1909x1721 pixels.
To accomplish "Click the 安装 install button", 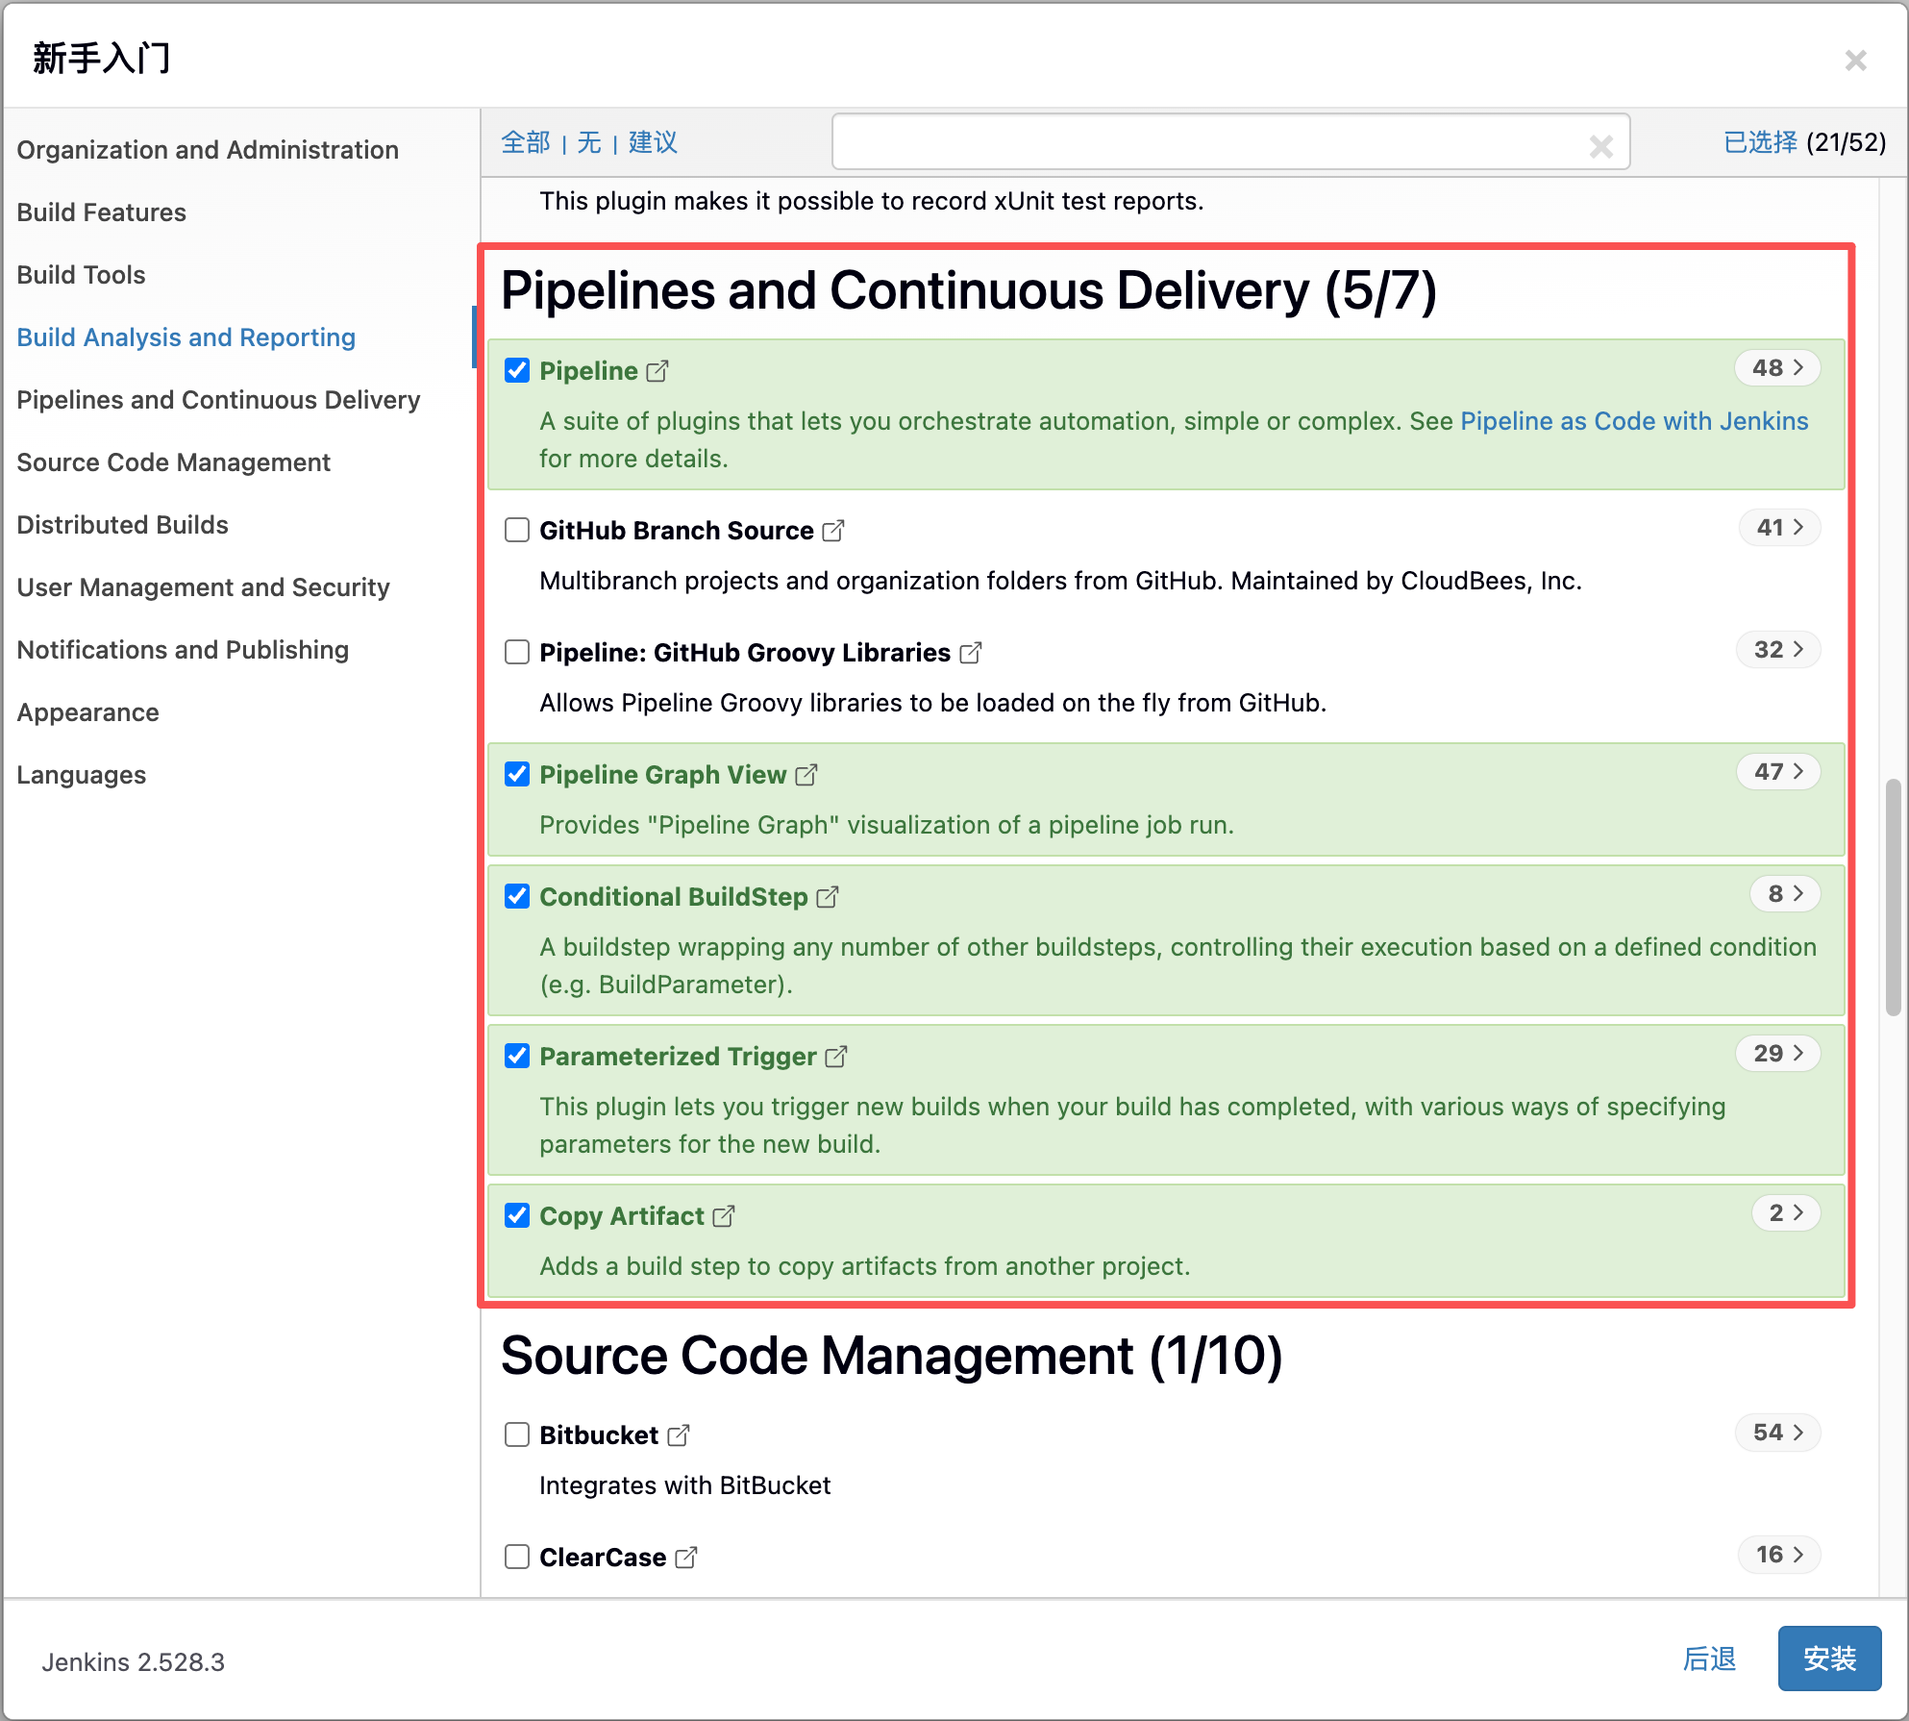I will click(x=1828, y=1659).
